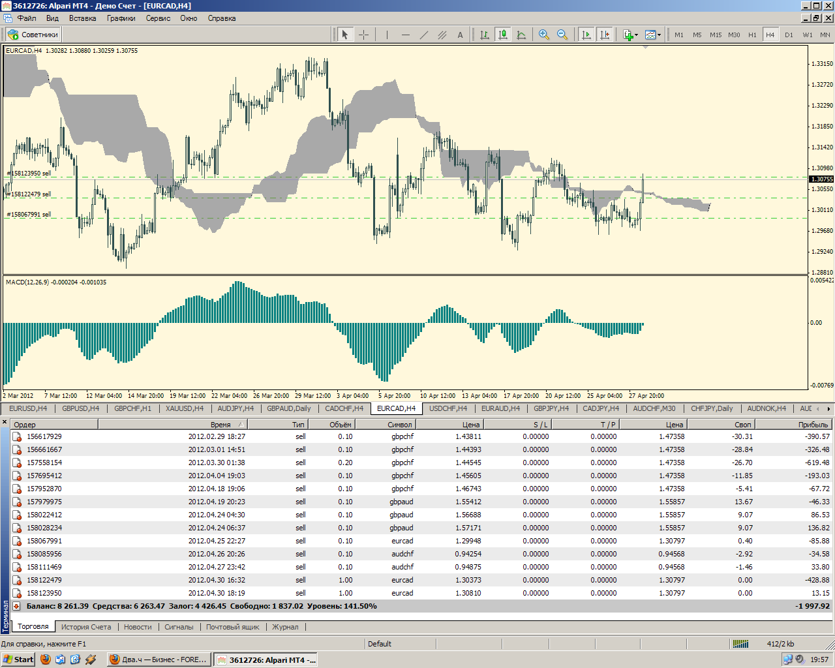Click the balance row icon
Viewport: 835px width, 668px height.
click(17, 606)
